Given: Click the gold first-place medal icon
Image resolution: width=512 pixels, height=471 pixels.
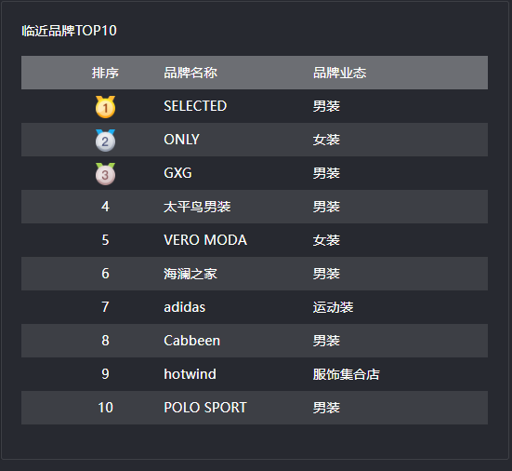Looking at the screenshot, I should click(x=105, y=107).
